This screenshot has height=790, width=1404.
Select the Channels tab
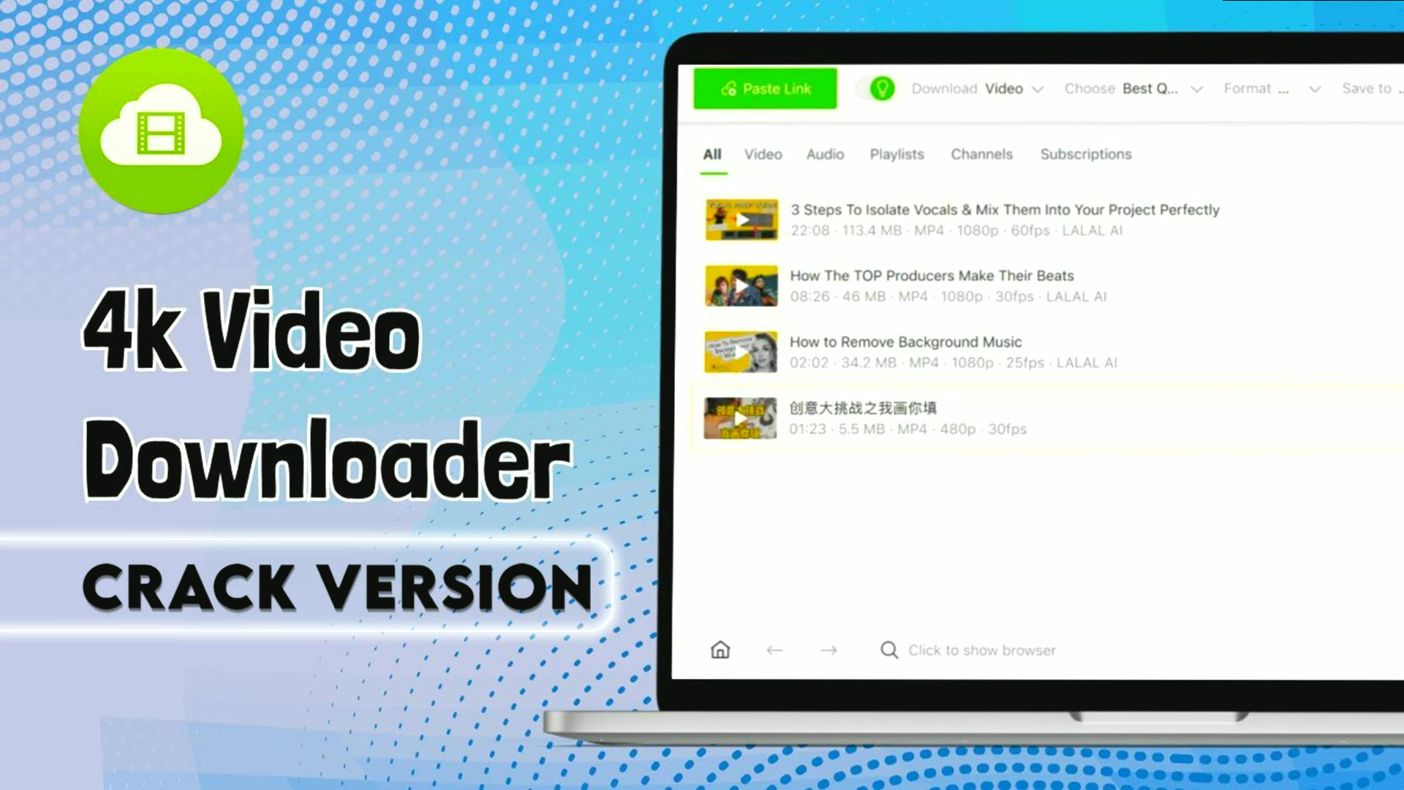[x=981, y=154]
